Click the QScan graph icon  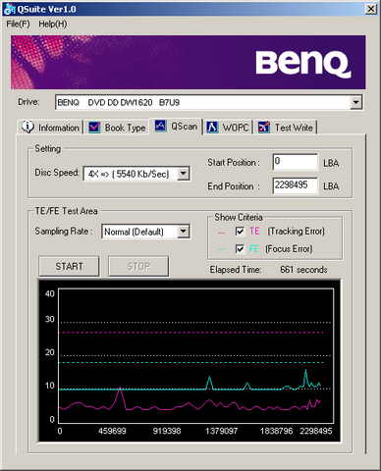click(160, 126)
